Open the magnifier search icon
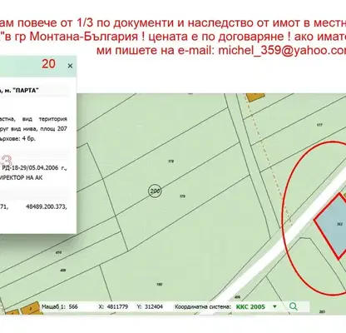This screenshot has width=346, height=333. coord(294,306)
